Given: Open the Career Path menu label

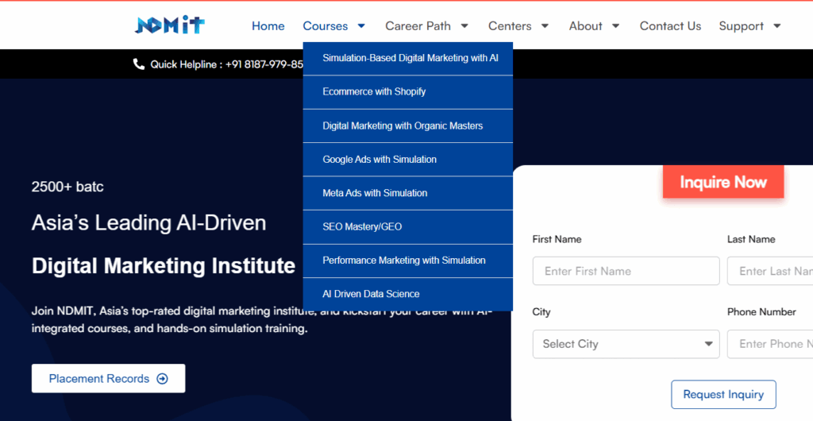Looking at the screenshot, I should [x=418, y=26].
